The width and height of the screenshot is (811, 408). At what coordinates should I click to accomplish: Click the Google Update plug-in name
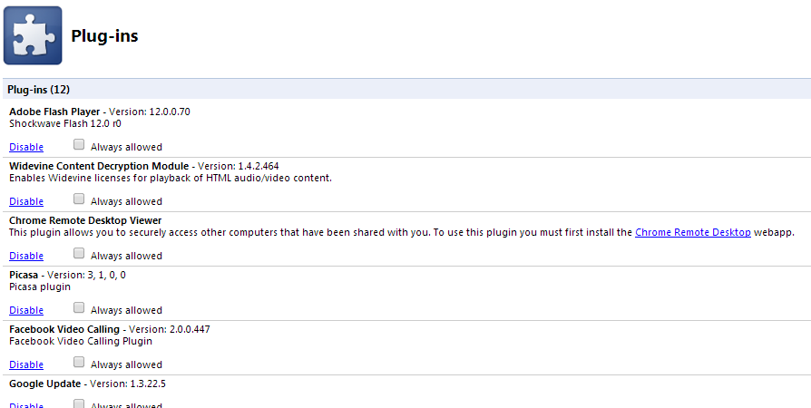coord(44,384)
